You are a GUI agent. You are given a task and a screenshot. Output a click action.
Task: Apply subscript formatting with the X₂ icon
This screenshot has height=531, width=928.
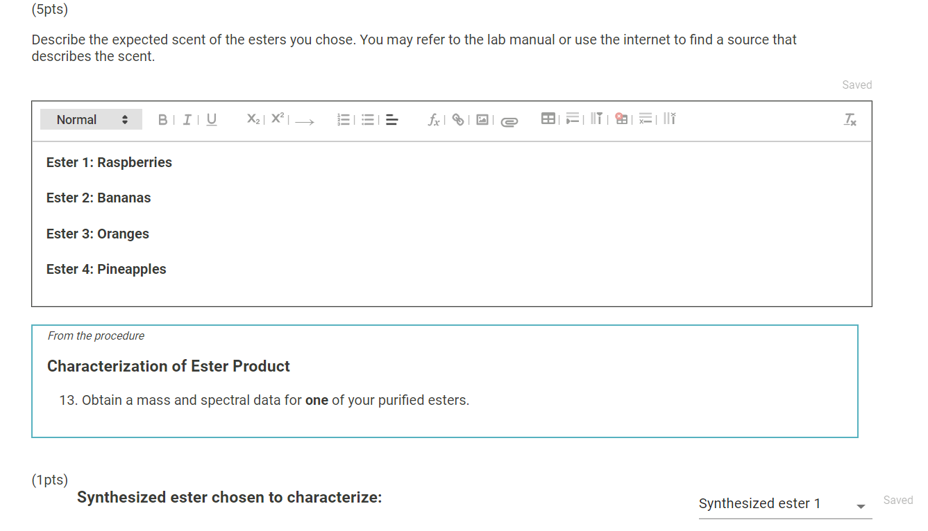point(253,118)
